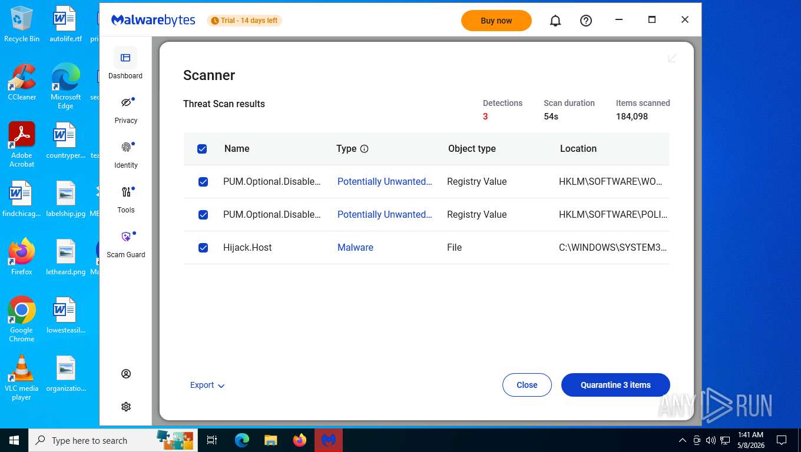Viewport: 801px width, 452px height.
Task: Click the Malwarebytes logo
Action: (153, 20)
